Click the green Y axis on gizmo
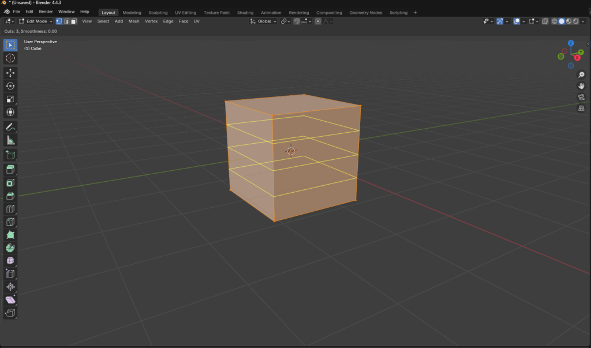Viewport: 591px width, 348px height. point(581,53)
